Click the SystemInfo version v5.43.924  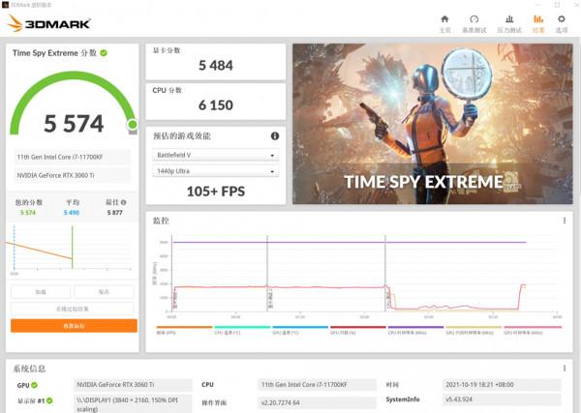click(x=502, y=399)
